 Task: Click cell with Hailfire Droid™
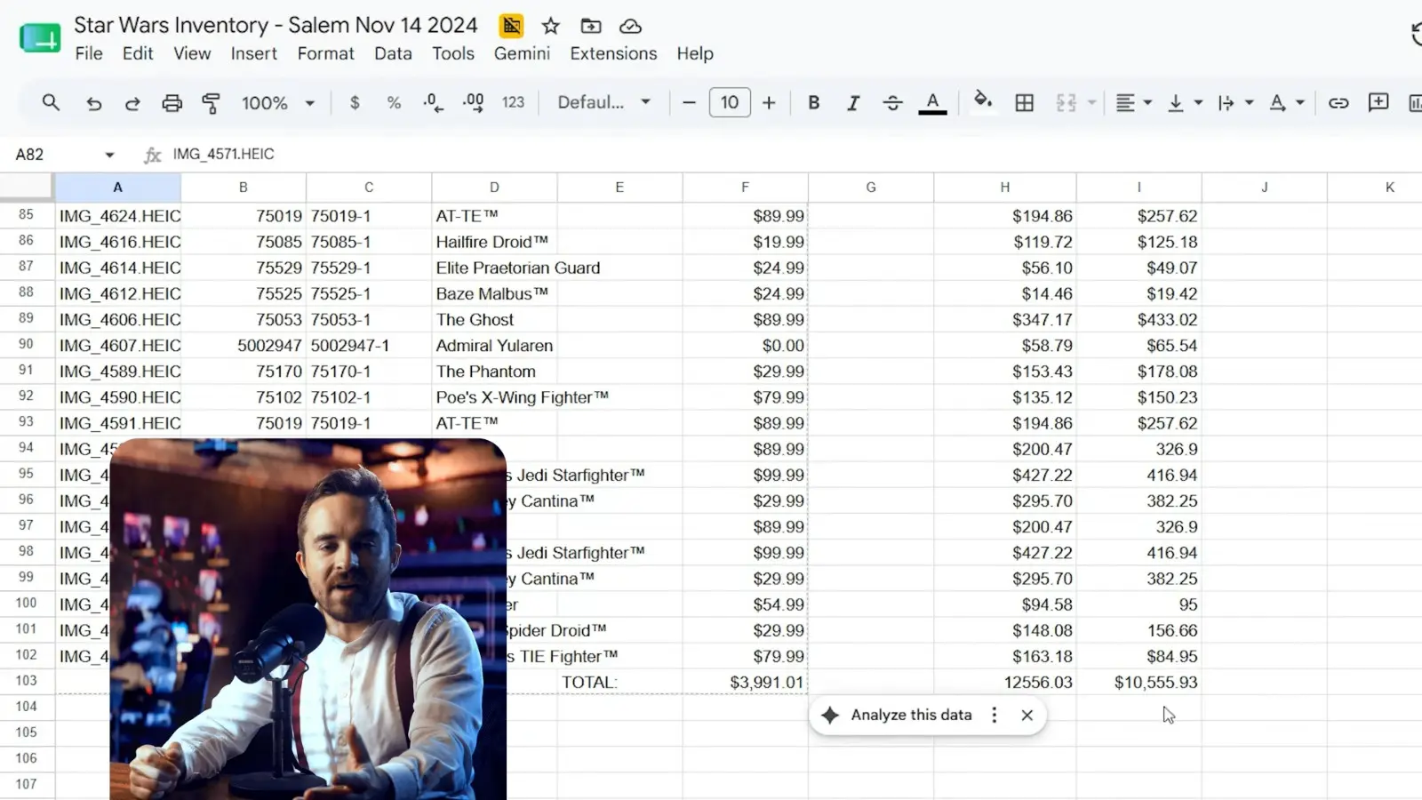494,242
